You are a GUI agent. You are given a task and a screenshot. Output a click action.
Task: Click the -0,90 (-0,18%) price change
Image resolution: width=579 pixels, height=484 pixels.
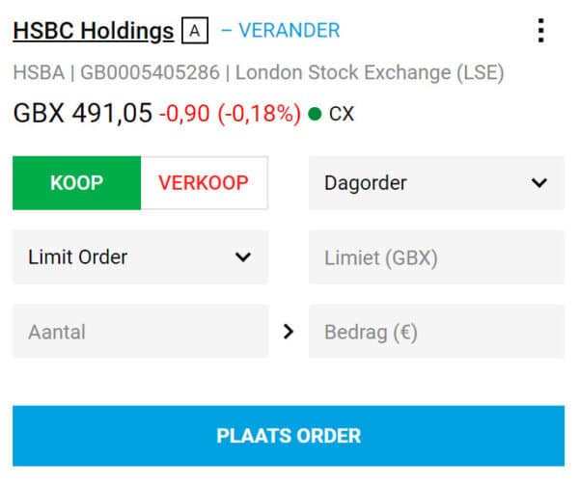pyautogui.click(x=230, y=114)
